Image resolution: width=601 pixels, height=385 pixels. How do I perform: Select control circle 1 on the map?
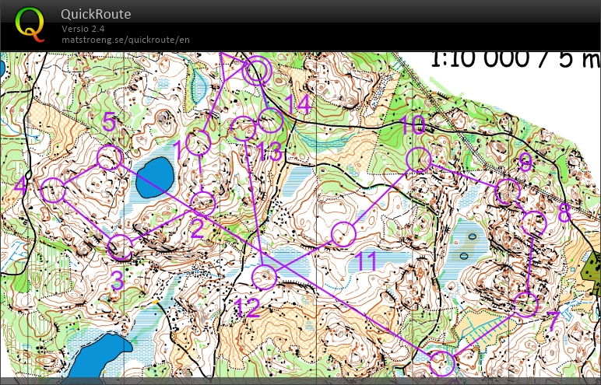tap(199, 144)
